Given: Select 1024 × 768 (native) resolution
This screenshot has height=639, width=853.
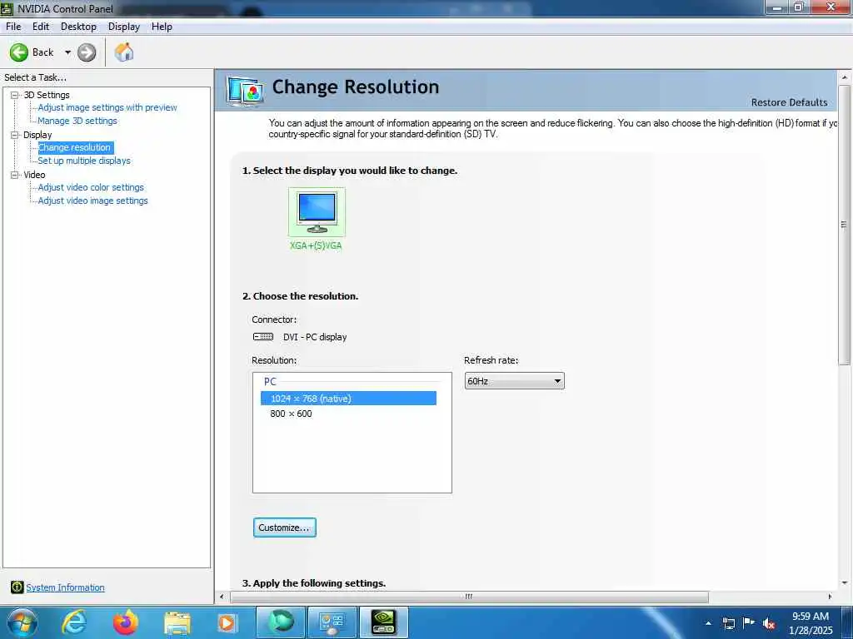Looking at the screenshot, I should coord(348,399).
